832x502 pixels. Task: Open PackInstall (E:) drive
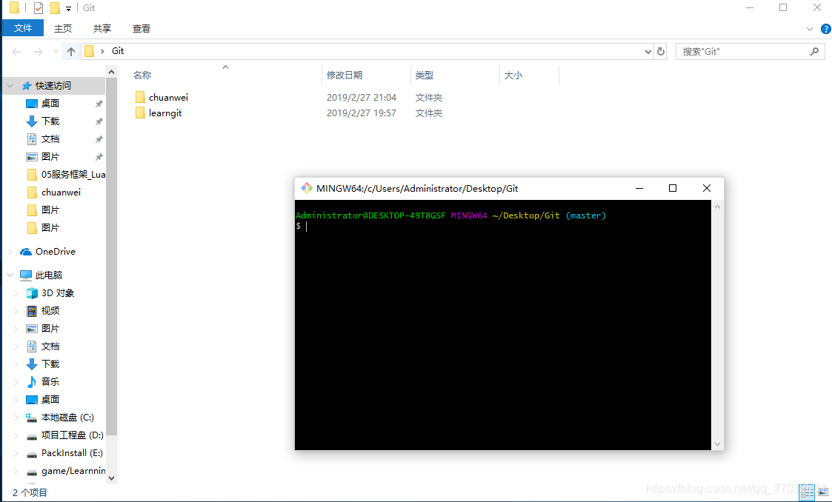(x=72, y=453)
